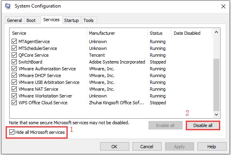Viewport: 231px width, 155px height.
Task: Open the Boot tab
Action: point(31,20)
